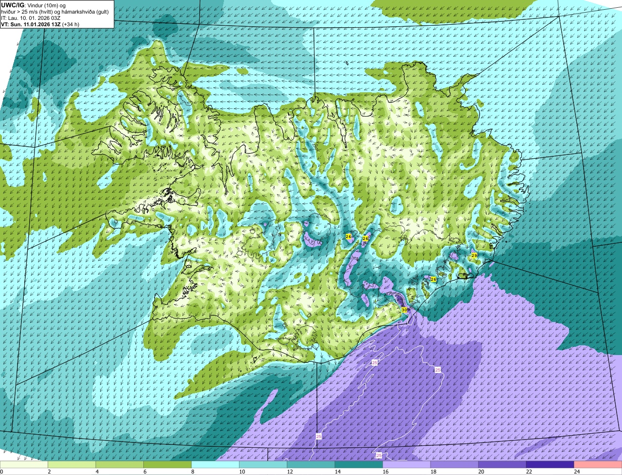
Task: Click legend tick label "24"
Action: coord(577,472)
